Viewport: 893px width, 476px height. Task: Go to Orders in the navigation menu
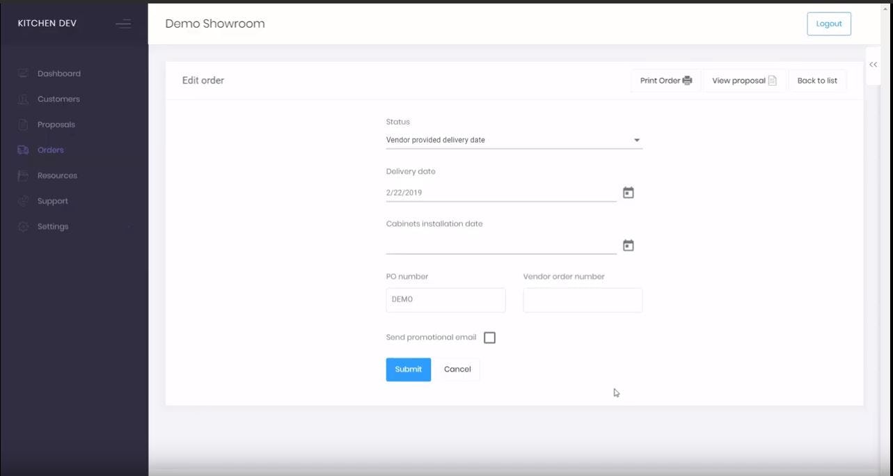pyautogui.click(x=49, y=150)
